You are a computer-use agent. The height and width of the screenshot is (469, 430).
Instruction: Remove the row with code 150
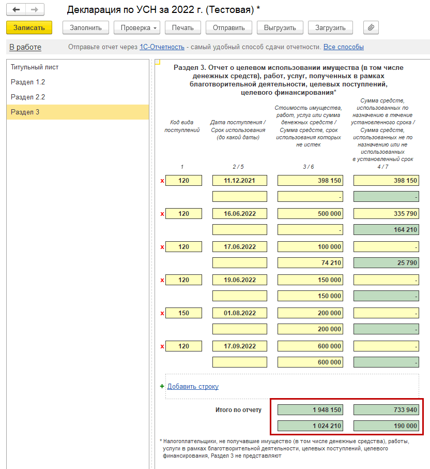tap(162, 313)
